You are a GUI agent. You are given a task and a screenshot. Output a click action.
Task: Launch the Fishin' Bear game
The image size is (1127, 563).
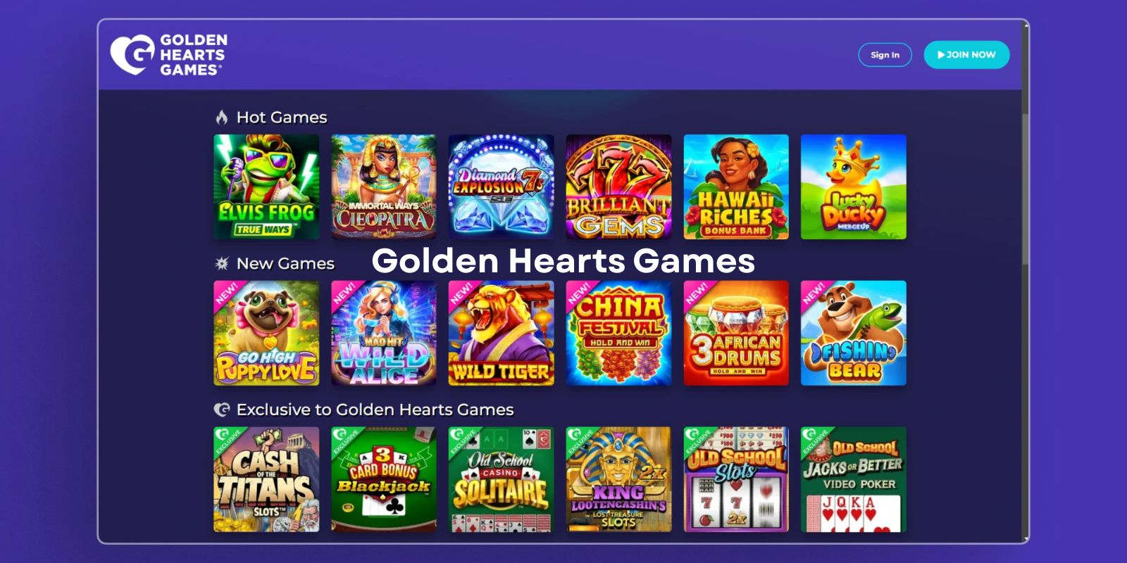click(x=854, y=333)
